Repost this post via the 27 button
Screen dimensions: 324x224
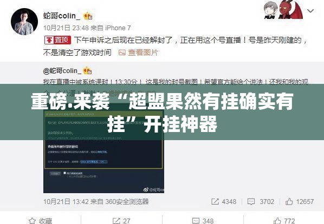click(x=121, y=221)
